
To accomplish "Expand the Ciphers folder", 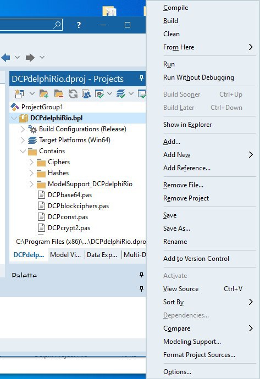I will point(31,162).
